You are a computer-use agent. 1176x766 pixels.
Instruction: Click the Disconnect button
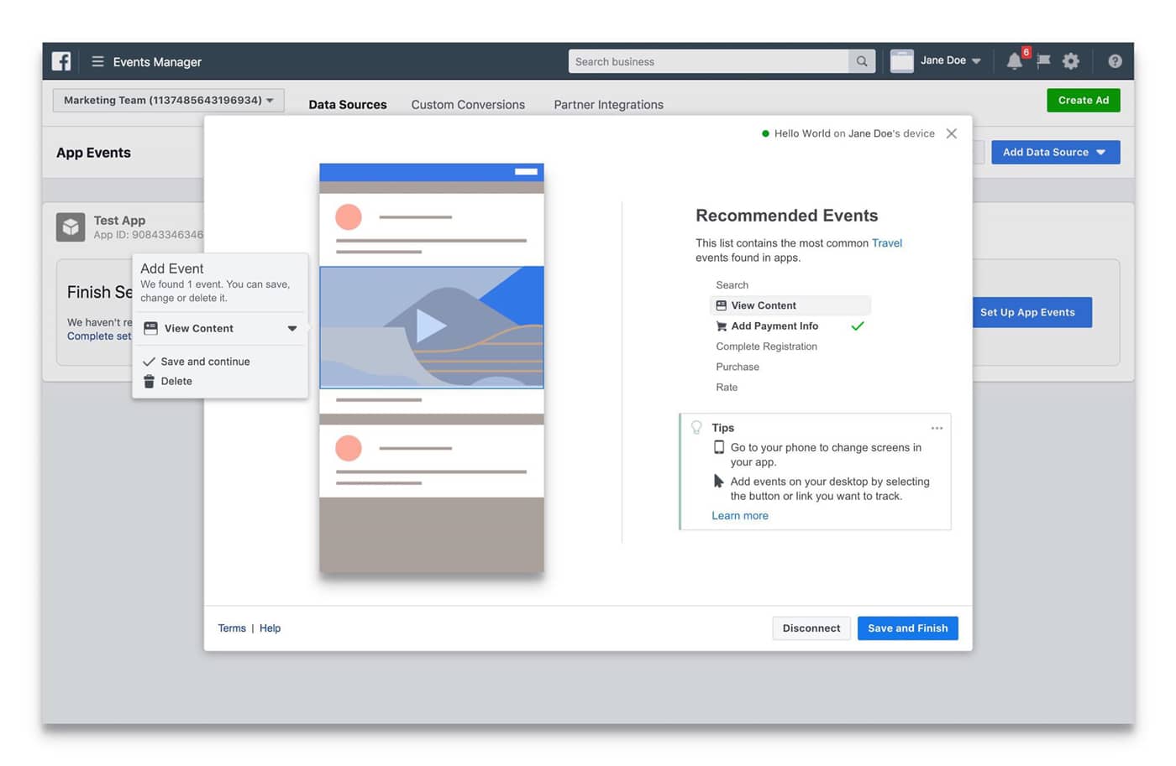(x=811, y=628)
